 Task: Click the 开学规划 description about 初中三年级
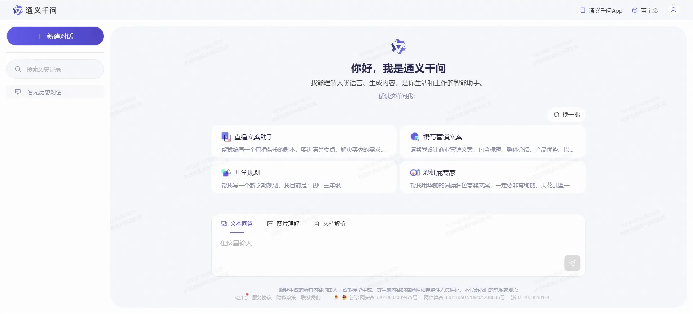coord(281,185)
